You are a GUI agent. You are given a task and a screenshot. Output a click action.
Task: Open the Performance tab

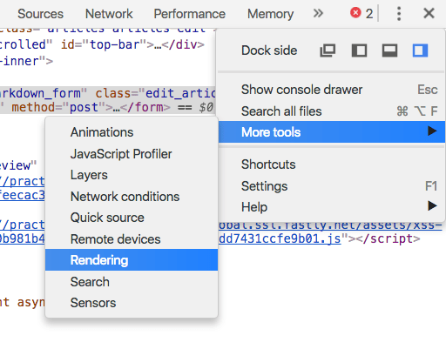(189, 14)
